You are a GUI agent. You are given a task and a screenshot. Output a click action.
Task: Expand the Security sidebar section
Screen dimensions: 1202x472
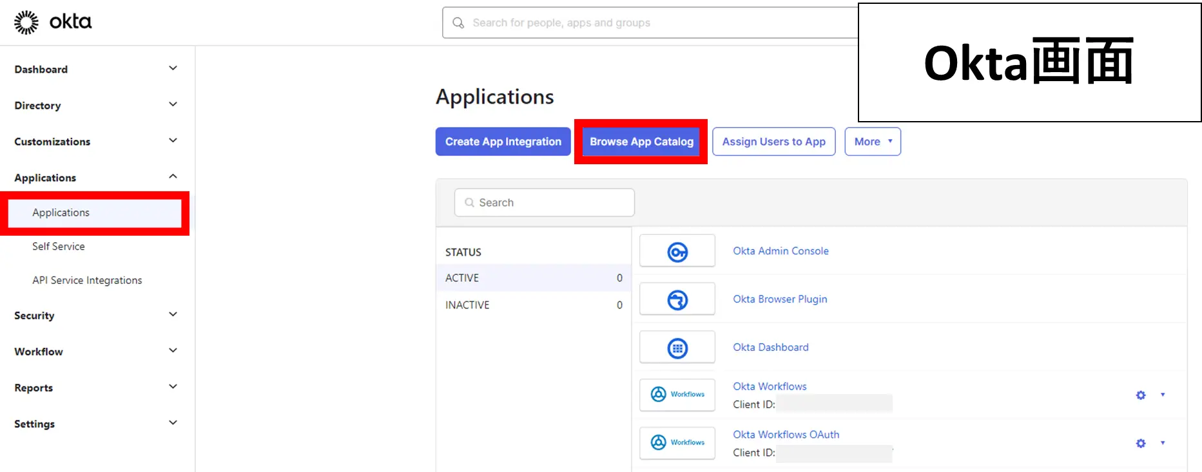coord(173,314)
